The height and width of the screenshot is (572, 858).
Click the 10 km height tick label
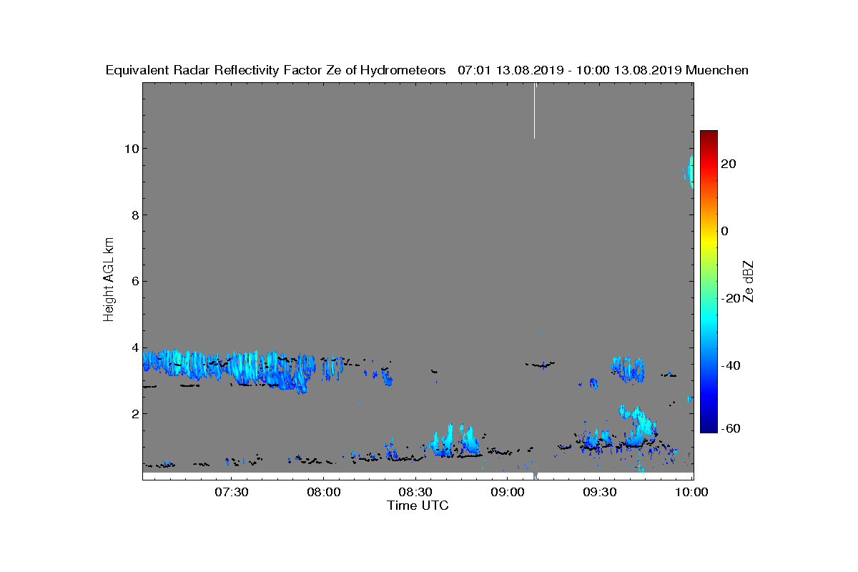pos(129,149)
